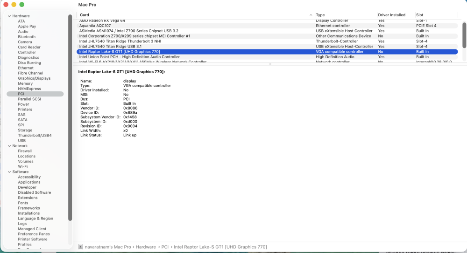Open Language & Region in sidebar
The height and width of the screenshot is (253, 467).
[35, 219]
